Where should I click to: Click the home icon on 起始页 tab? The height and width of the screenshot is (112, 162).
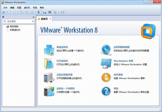(x=39, y=19)
